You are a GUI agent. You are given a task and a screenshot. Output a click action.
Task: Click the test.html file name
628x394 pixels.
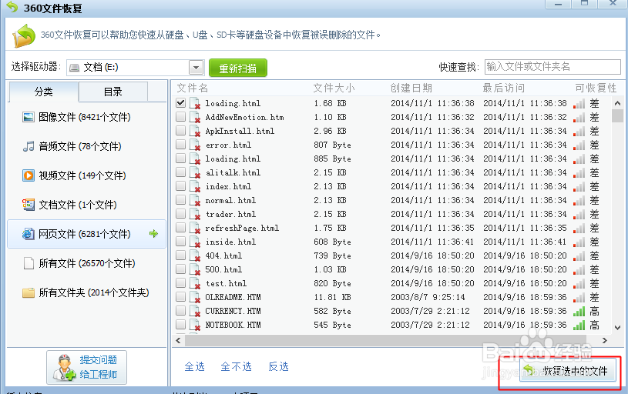point(227,284)
